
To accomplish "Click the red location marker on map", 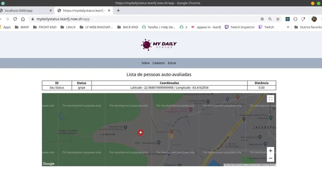I will [141, 133].
